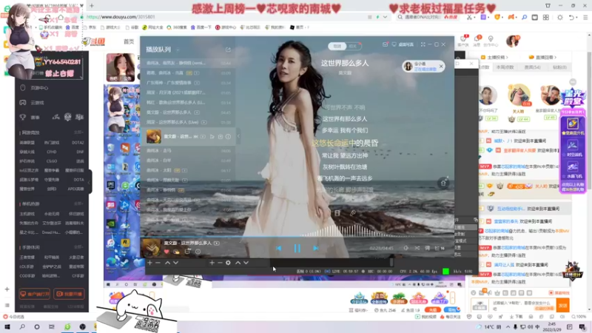Open song info icon in bottom player bar
The width and height of the screenshot is (592, 333).
[x=198, y=252]
